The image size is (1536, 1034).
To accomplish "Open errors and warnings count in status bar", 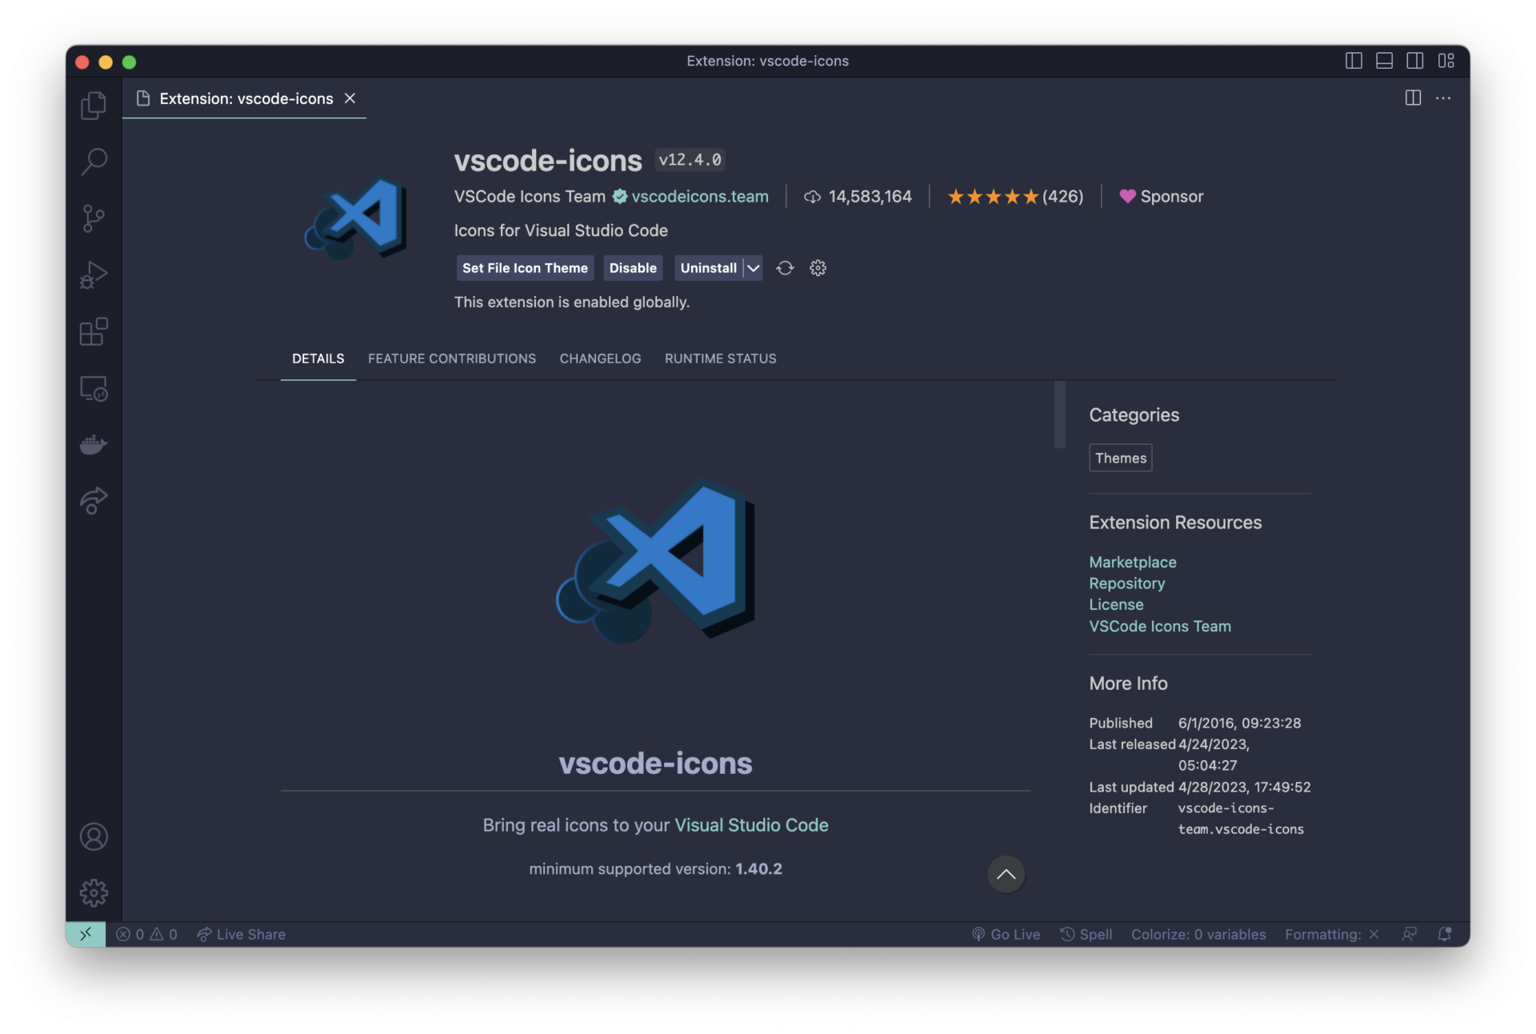I will pos(147,934).
